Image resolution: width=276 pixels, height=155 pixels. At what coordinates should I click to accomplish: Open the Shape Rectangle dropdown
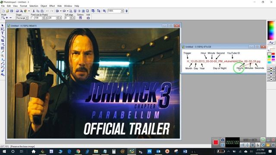pos(27,18)
